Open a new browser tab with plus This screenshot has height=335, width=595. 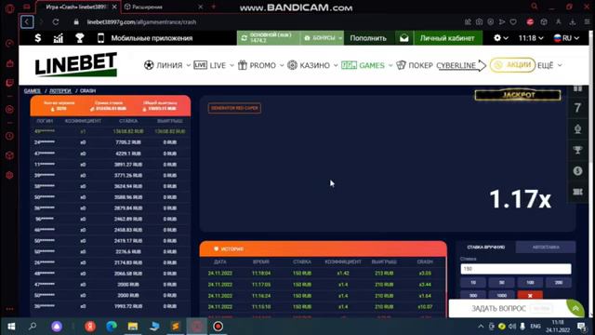coord(214,7)
